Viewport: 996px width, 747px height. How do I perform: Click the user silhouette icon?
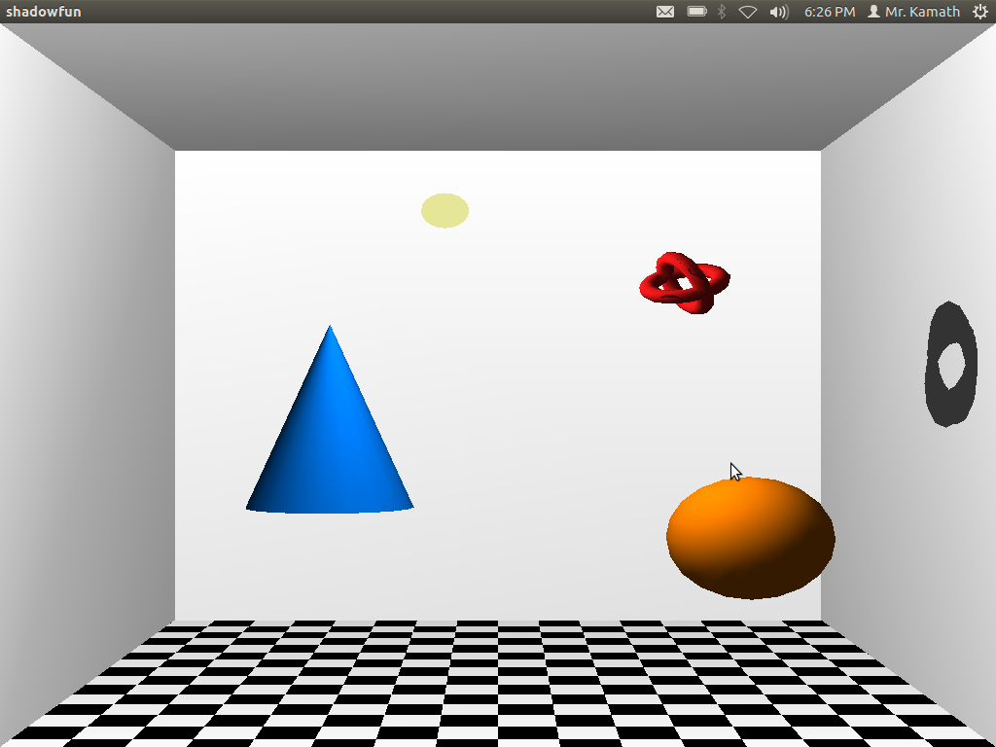875,12
